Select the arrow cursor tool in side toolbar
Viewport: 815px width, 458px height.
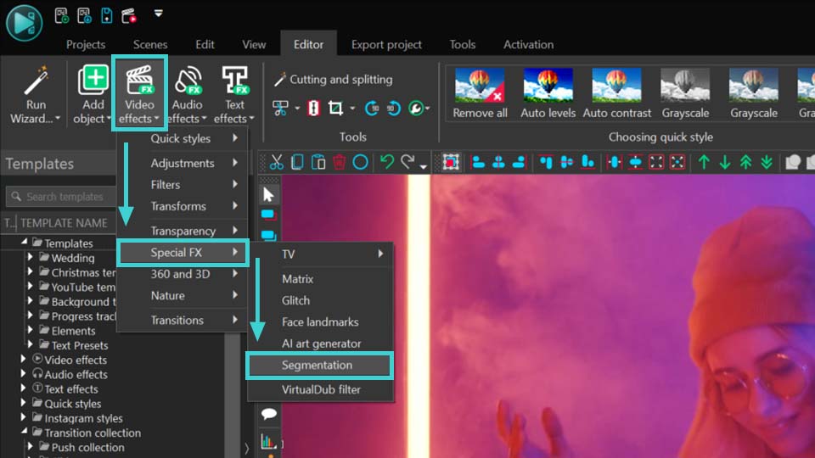click(268, 195)
